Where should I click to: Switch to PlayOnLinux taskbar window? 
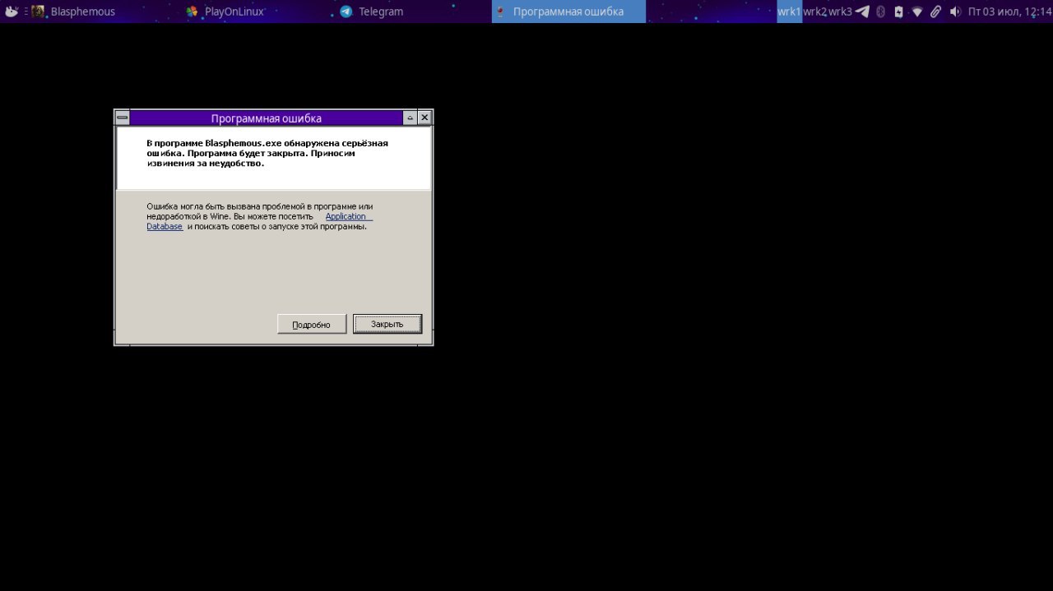[x=256, y=12]
